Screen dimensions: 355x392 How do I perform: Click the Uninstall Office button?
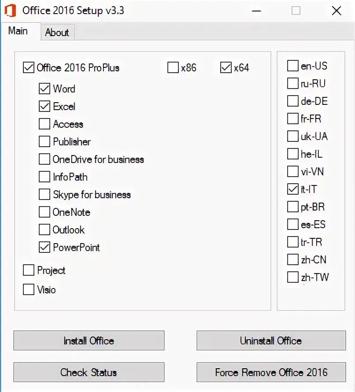[x=271, y=340]
